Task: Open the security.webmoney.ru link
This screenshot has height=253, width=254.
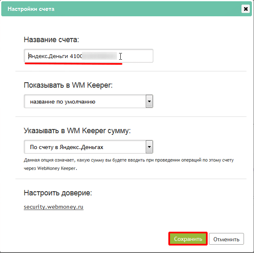Action: (53, 207)
